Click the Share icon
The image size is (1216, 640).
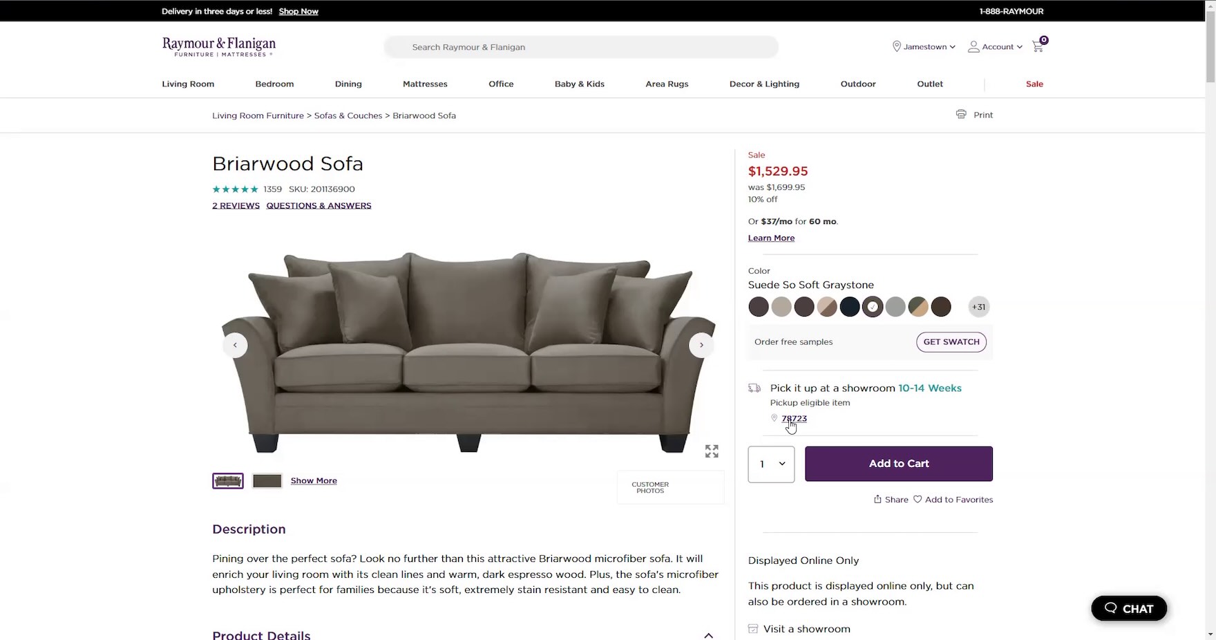click(x=877, y=499)
